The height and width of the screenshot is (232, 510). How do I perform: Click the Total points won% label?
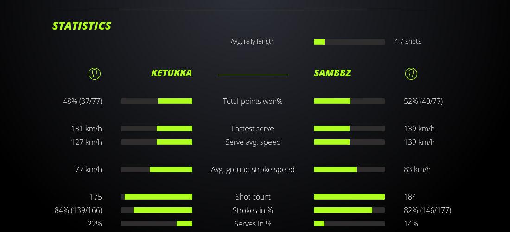253,101
